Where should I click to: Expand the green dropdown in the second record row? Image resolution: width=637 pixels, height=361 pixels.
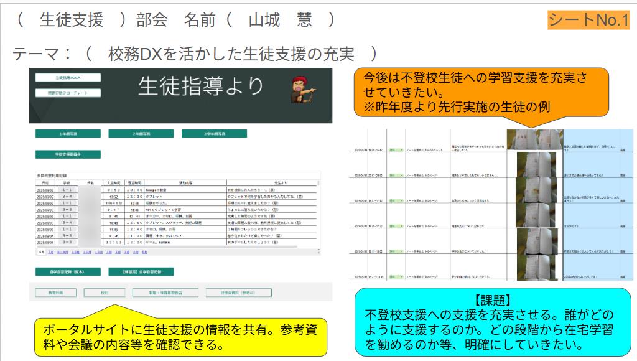[396, 176]
